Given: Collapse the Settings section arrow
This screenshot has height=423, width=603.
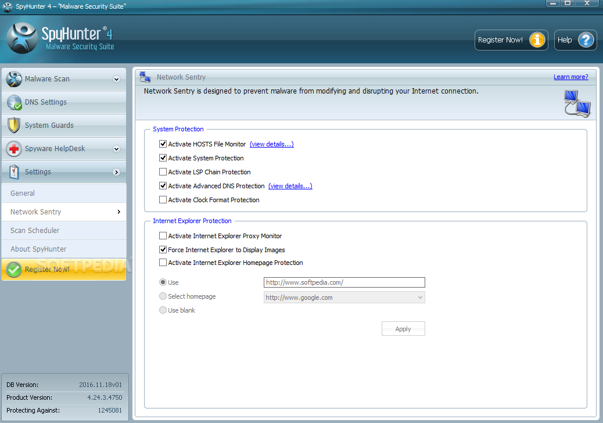Looking at the screenshot, I should (117, 172).
